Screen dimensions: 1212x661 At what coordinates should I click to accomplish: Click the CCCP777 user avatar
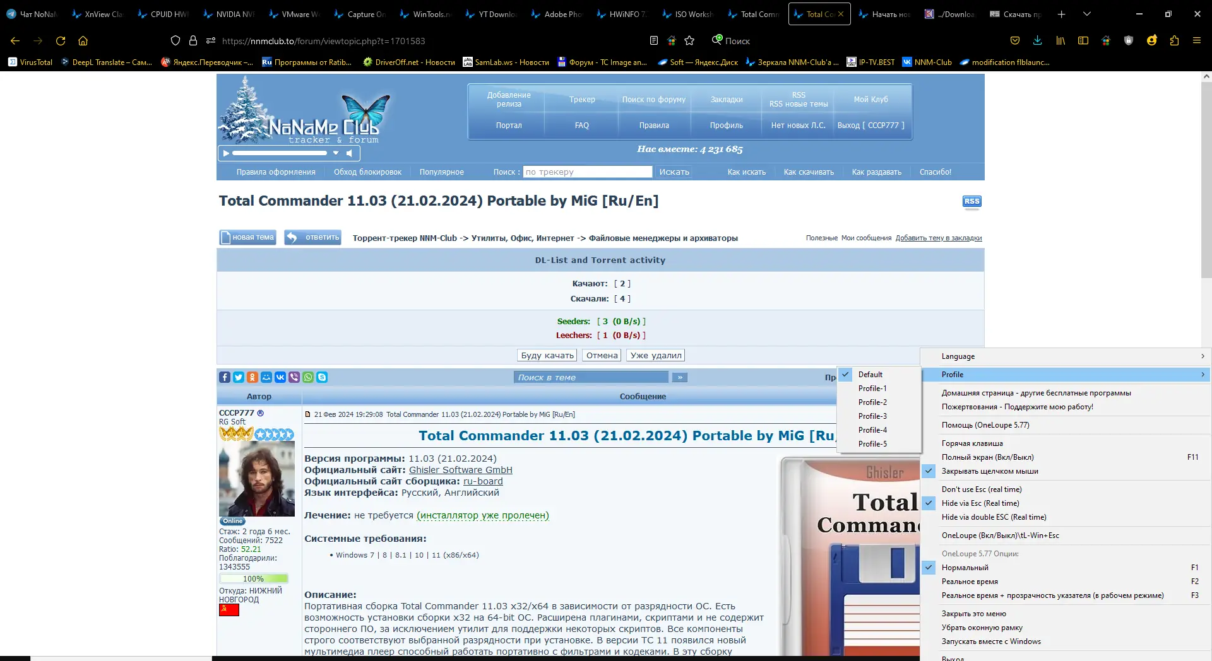point(257,479)
